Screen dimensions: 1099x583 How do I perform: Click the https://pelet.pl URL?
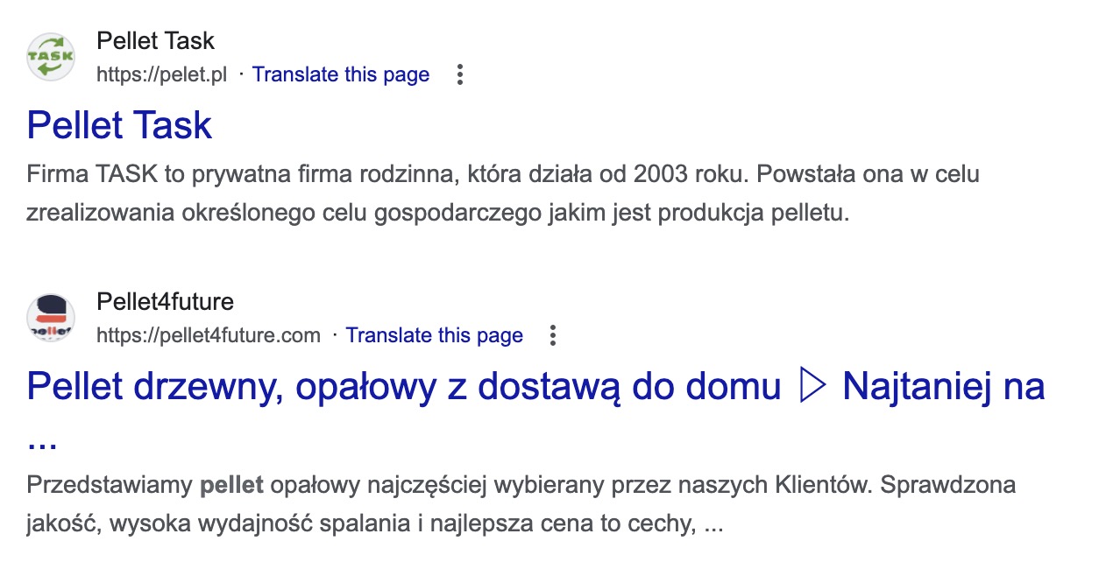162,75
